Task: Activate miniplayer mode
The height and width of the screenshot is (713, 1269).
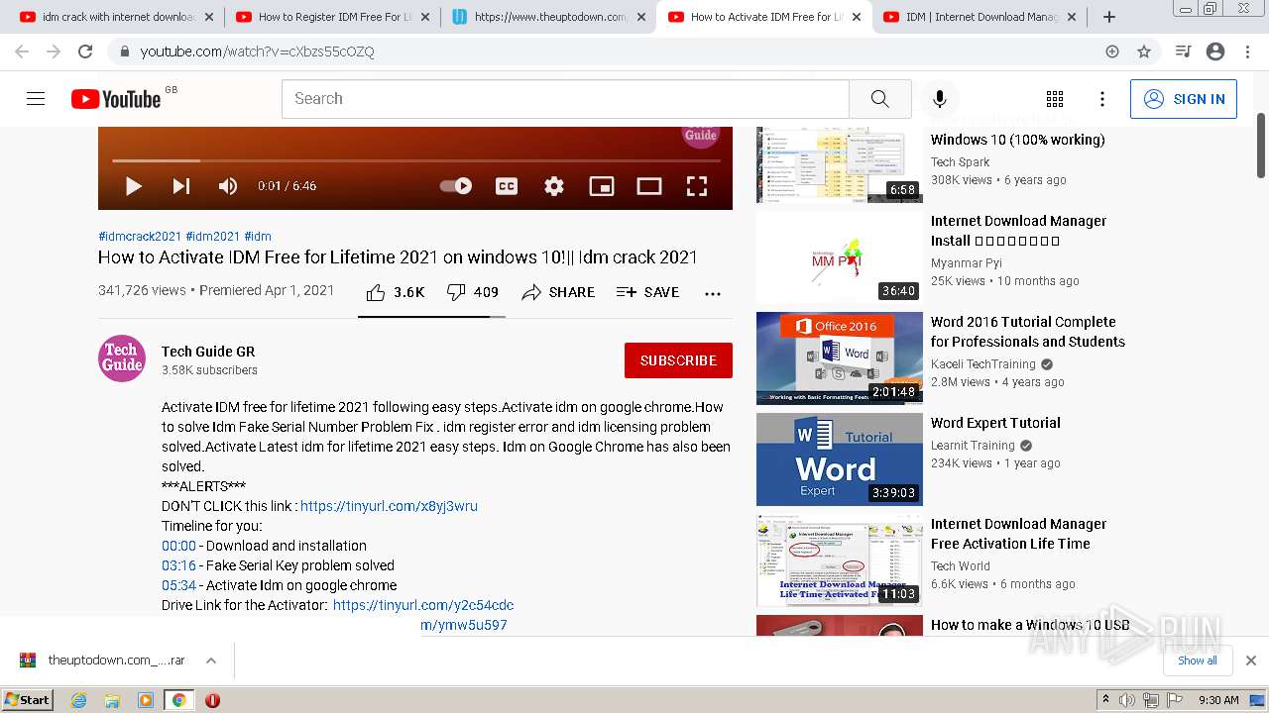Action: tap(602, 186)
